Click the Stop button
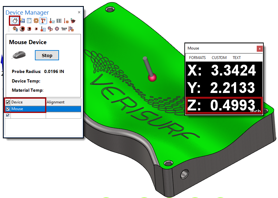 47,55
